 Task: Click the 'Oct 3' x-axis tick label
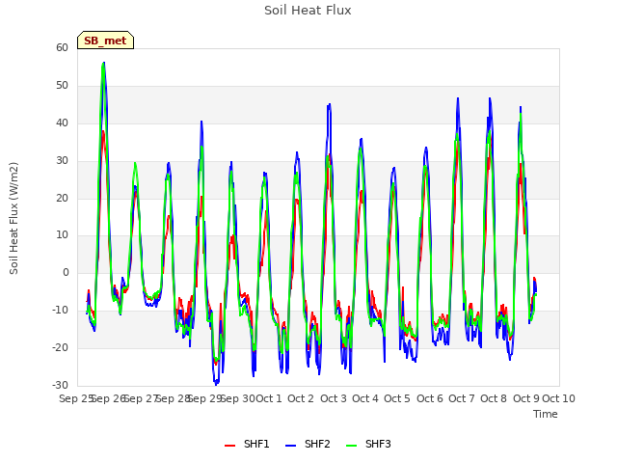[x=334, y=398]
